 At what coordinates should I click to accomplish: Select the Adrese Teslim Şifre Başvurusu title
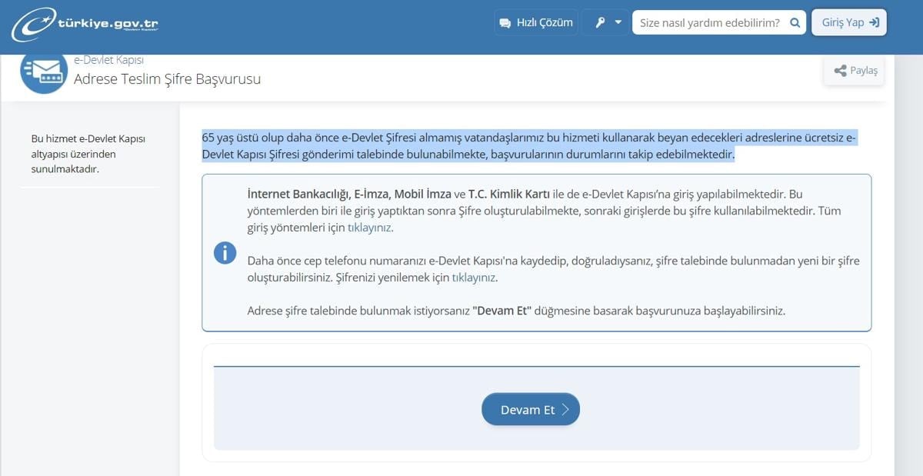[167, 79]
